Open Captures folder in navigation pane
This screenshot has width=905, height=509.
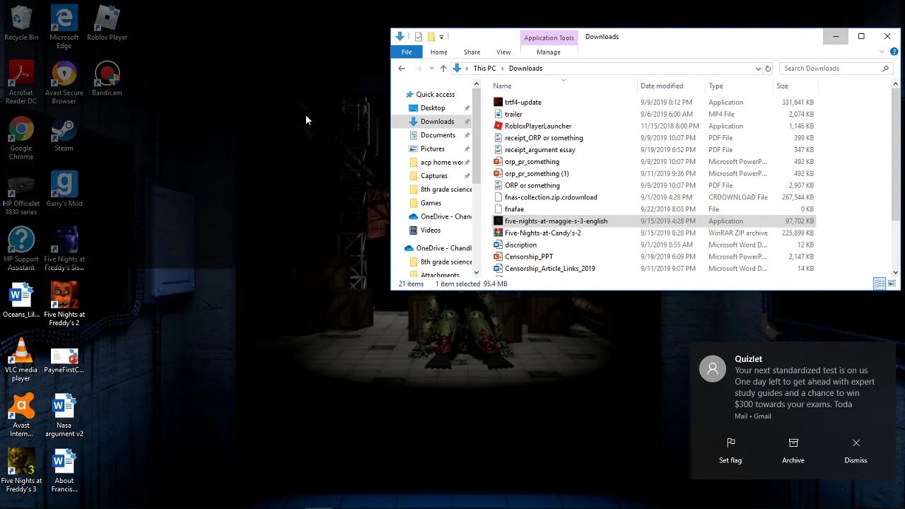point(433,176)
